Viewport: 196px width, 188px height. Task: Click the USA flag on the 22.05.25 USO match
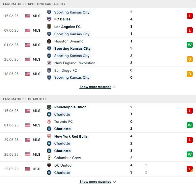point(27,169)
